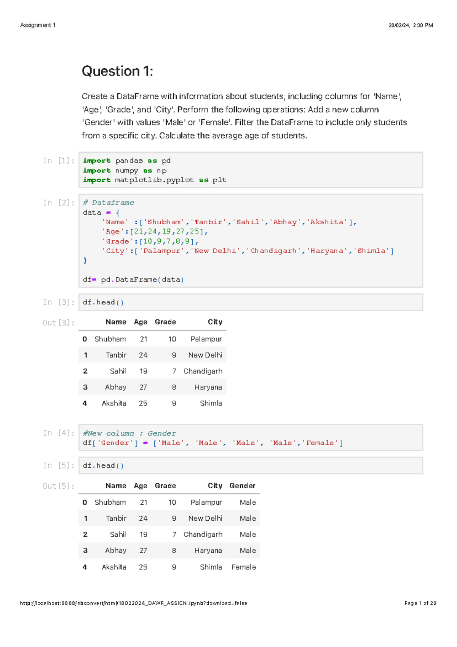Click 'New Delhi' in Out[5] table

click(x=205, y=518)
